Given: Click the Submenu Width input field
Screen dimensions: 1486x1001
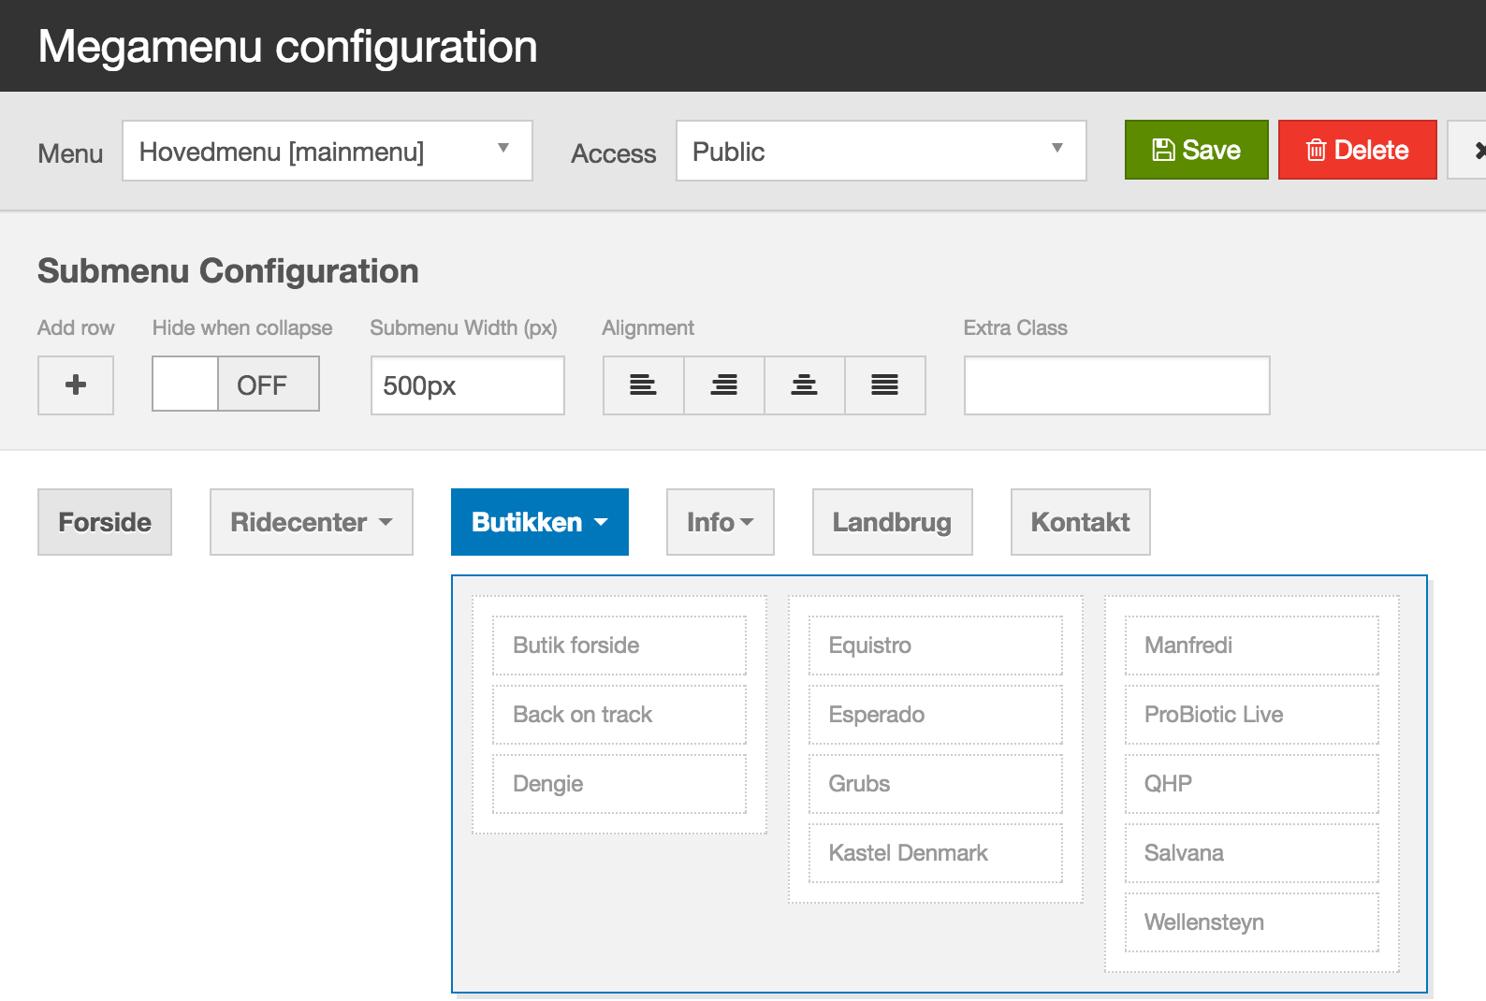Looking at the screenshot, I should (x=467, y=385).
